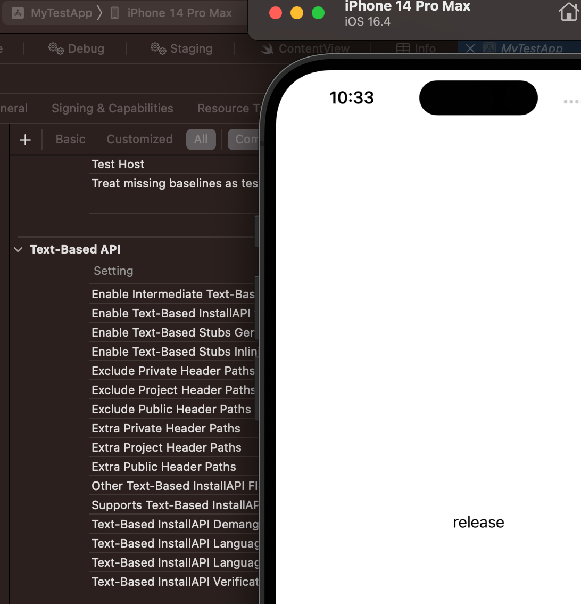The image size is (581, 604).
Task: Click the Staging configuration gear icon
Action: [x=158, y=48]
